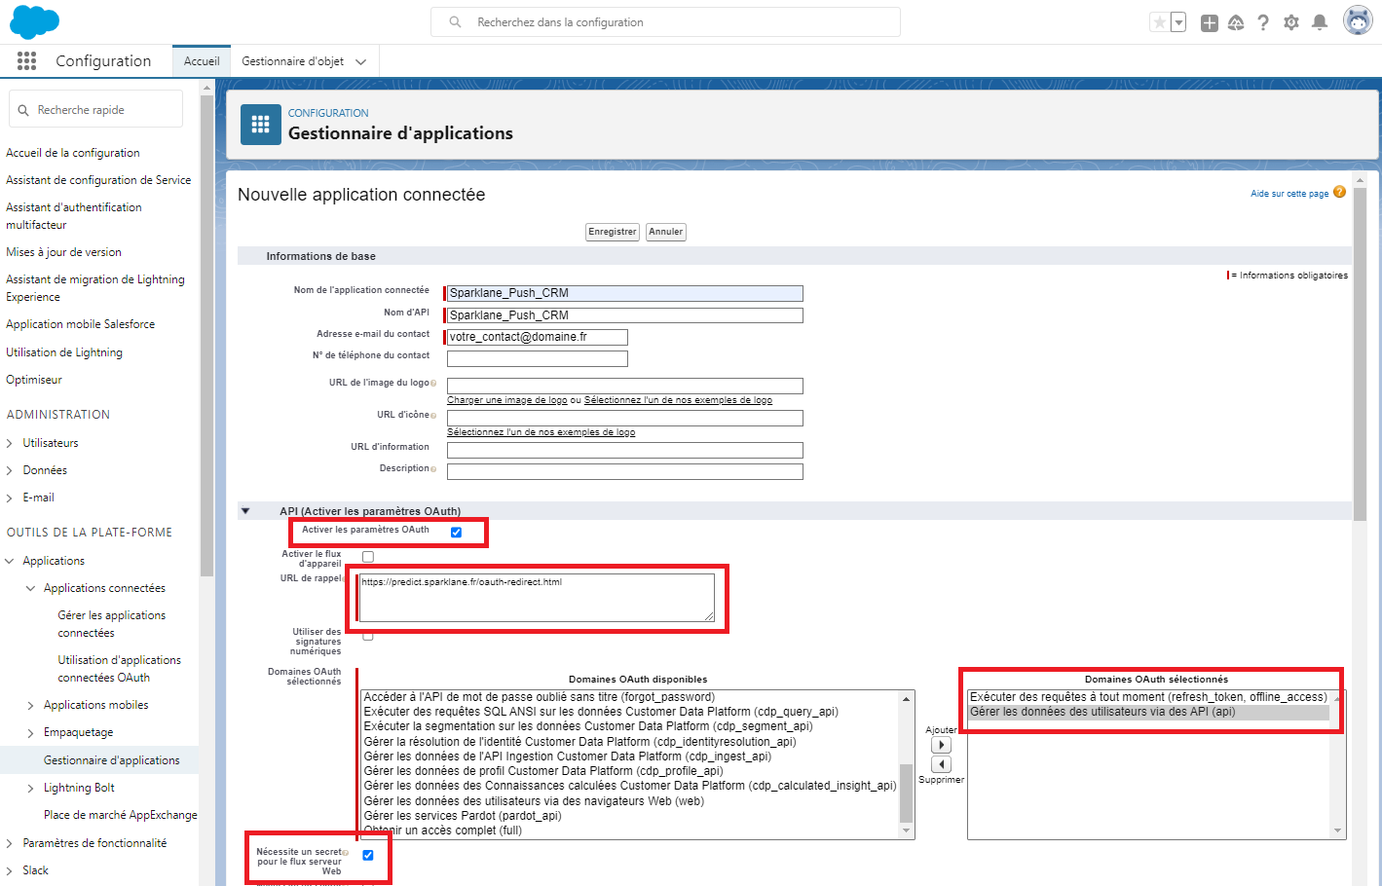Screen dimensions: 1382x886
Task: Open Assistant de configuration de Service
Action: [98, 180]
